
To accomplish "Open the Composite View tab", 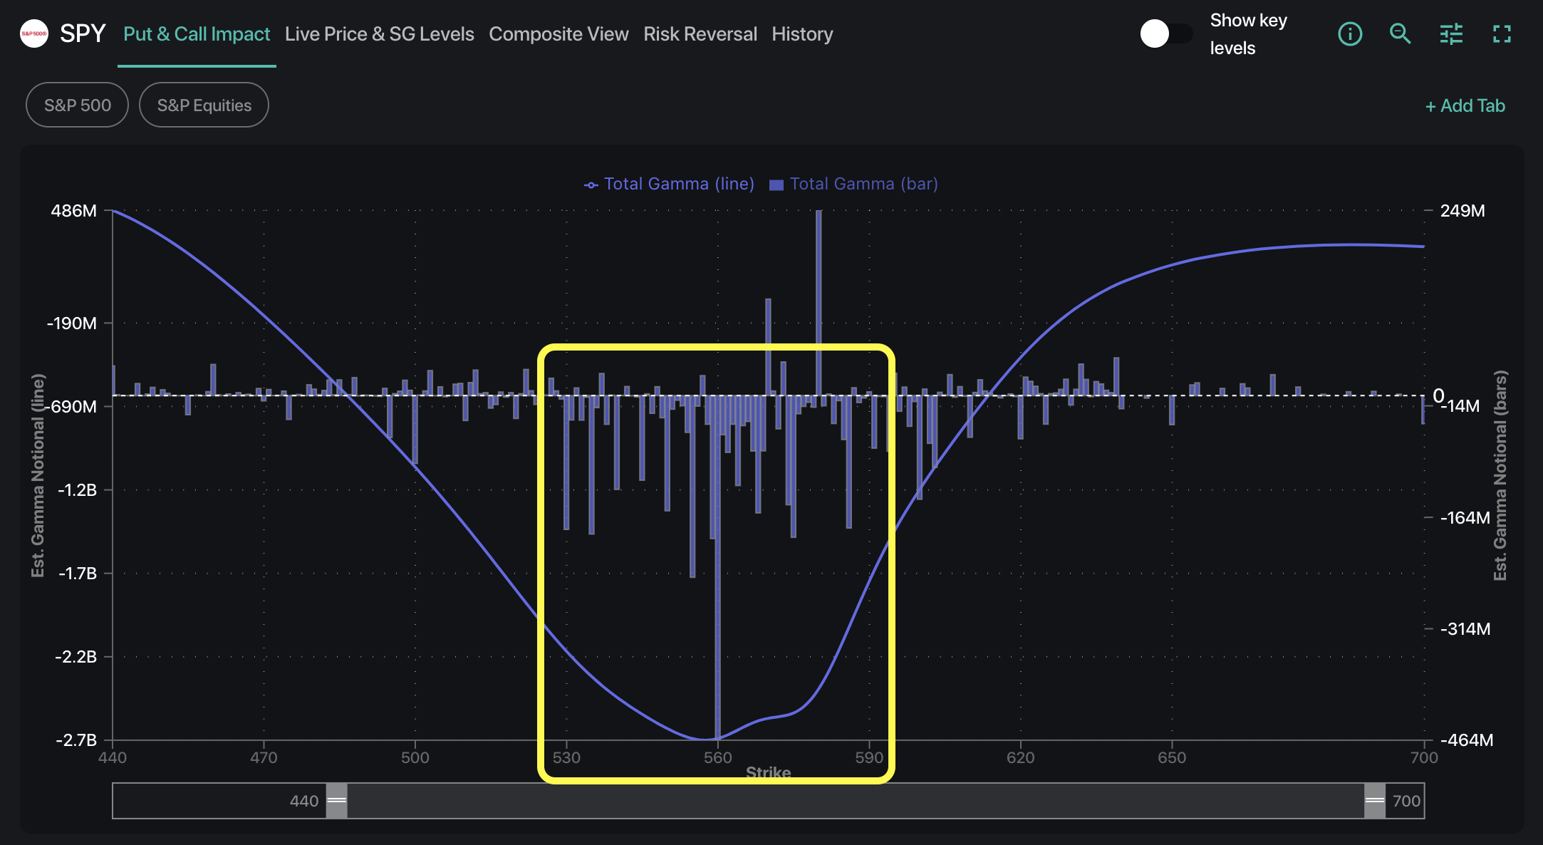I will [559, 33].
